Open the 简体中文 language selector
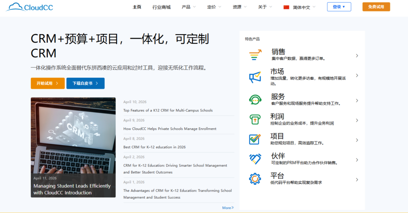 click(x=300, y=7)
